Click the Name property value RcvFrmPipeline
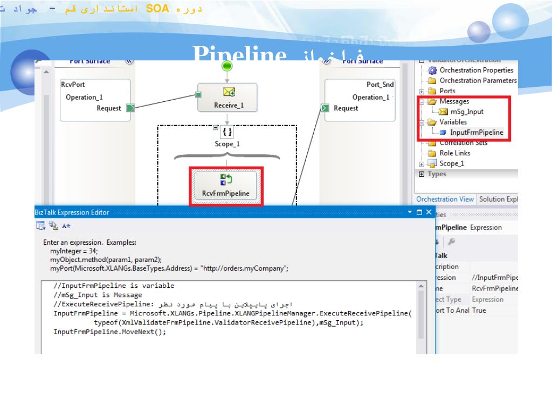 (x=494, y=288)
